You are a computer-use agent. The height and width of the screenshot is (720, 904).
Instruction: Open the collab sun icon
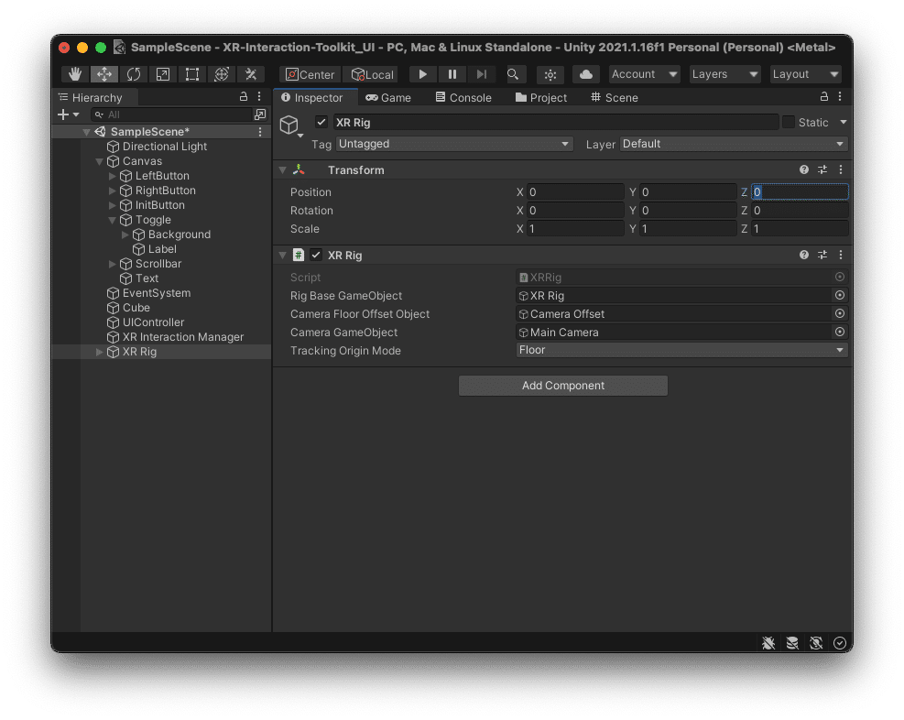(x=550, y=74)
